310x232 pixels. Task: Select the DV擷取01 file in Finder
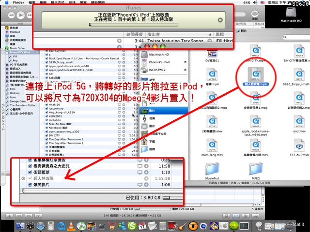(x=212, y=56)
